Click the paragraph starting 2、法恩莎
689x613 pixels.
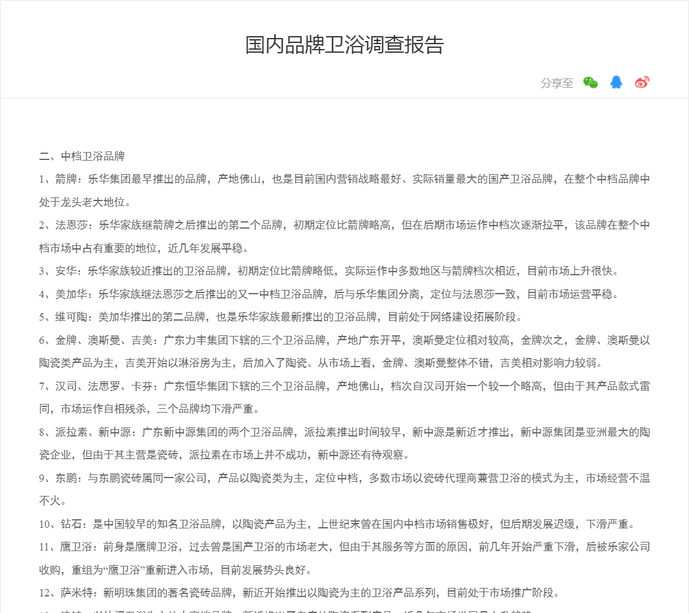pos(344,237)
